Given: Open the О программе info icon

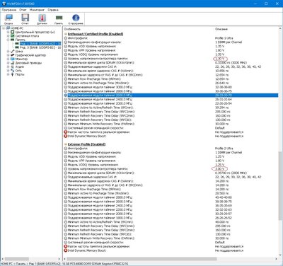Looking at the screenshot, I should pos(76,19).
